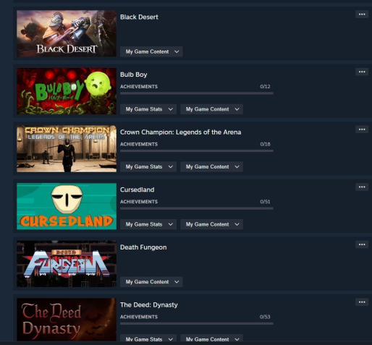
Task: Click the Death Fungeon title text
Action: (x=143, y=247)
